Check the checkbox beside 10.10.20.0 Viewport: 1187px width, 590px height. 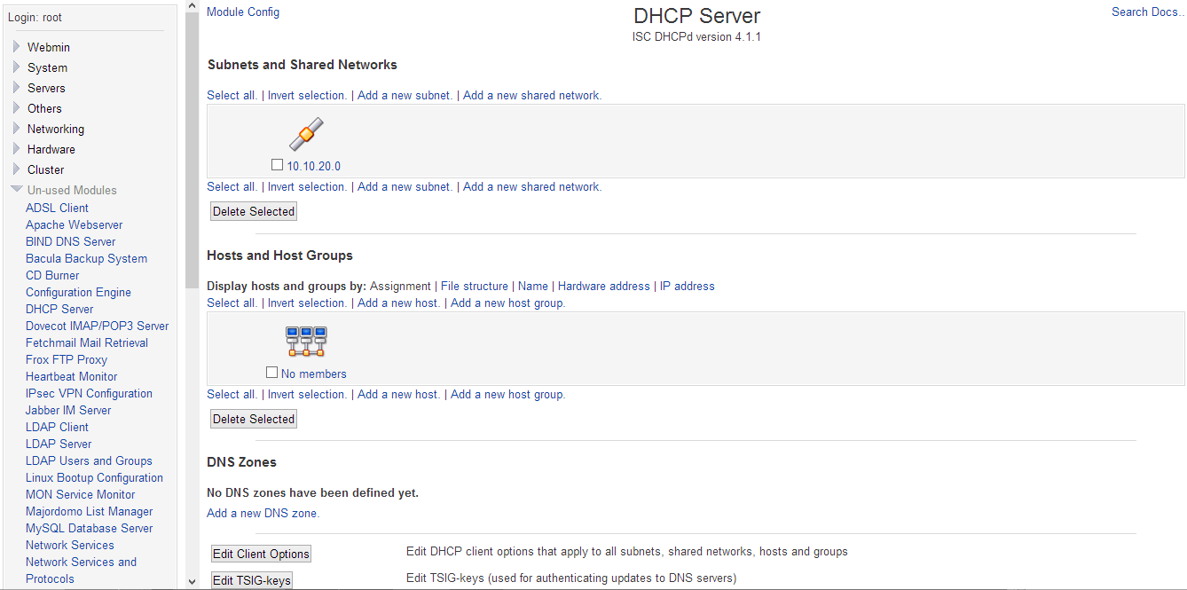coord(277,164)
